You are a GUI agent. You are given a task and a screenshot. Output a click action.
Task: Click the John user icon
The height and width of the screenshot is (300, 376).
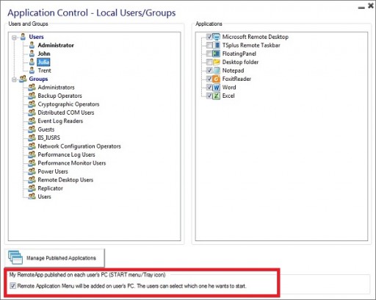point(32,54)
